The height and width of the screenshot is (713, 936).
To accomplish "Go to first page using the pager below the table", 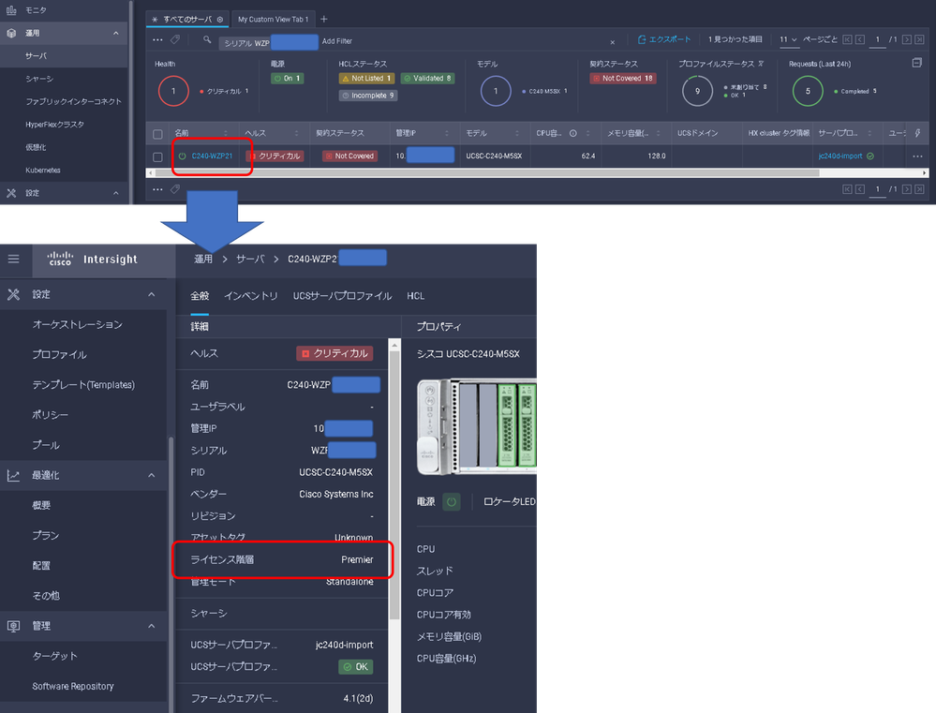I will coord(847,189).
